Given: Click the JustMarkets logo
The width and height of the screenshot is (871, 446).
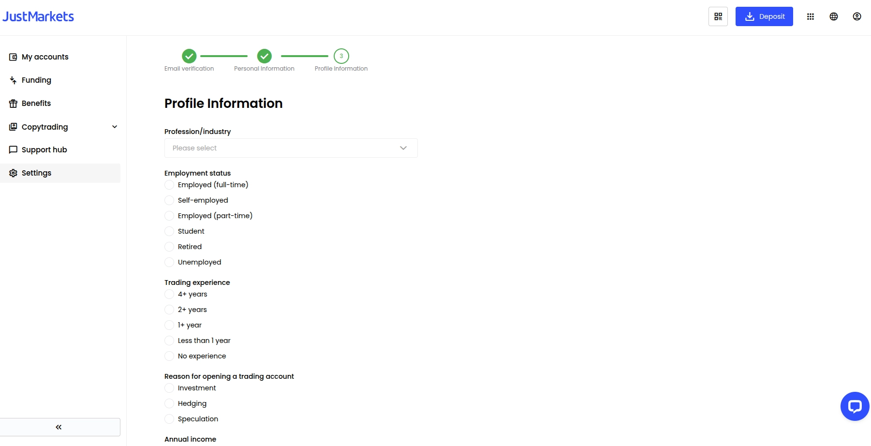Looking at the screenshot, I should click(x=38, y=16).
